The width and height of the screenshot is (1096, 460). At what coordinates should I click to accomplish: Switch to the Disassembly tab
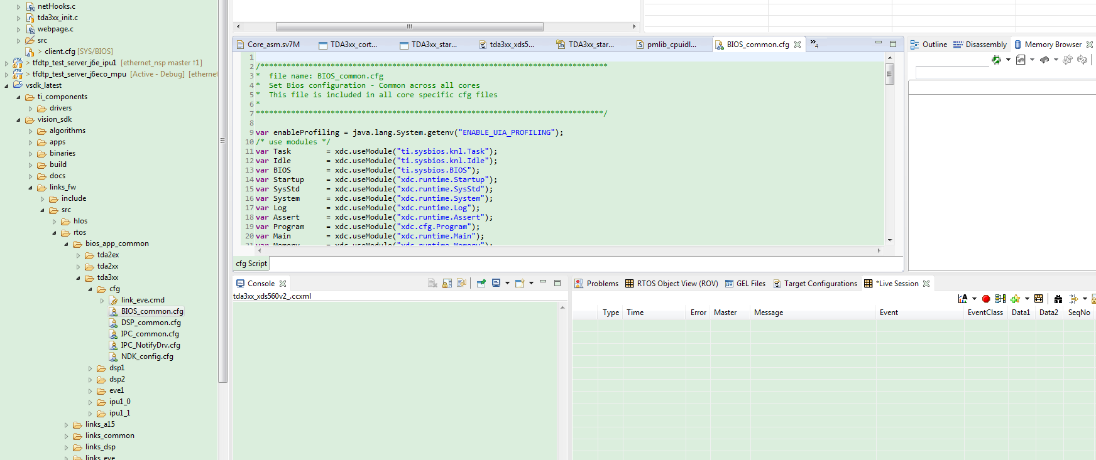[x=980, y=45]
